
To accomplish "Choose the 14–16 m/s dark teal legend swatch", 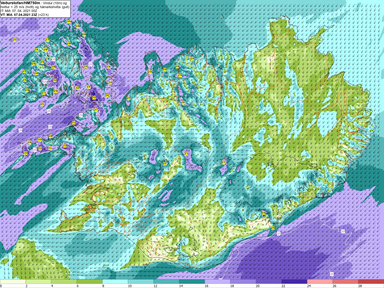I will 192,282.
